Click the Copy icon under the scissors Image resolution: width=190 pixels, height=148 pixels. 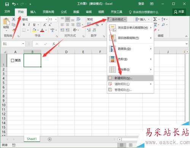(14, 25)
